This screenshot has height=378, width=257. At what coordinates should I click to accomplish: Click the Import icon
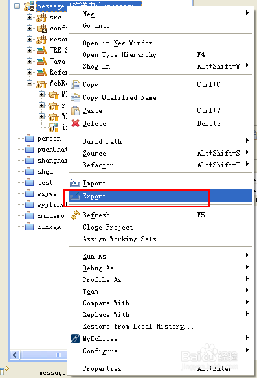(x=75, y=183)
